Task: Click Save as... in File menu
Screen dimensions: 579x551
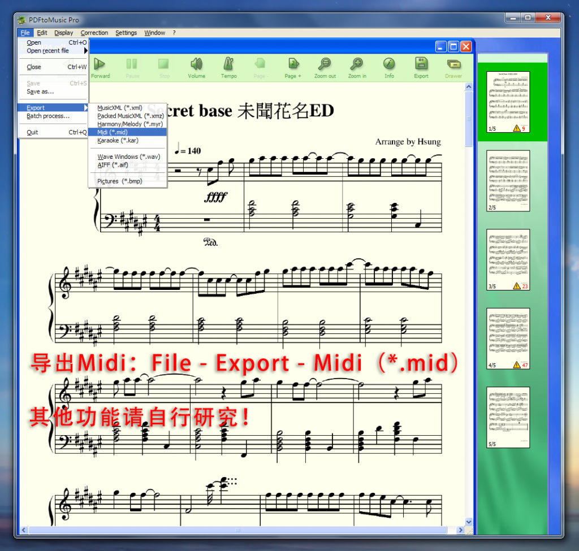Action: point(40,92)
